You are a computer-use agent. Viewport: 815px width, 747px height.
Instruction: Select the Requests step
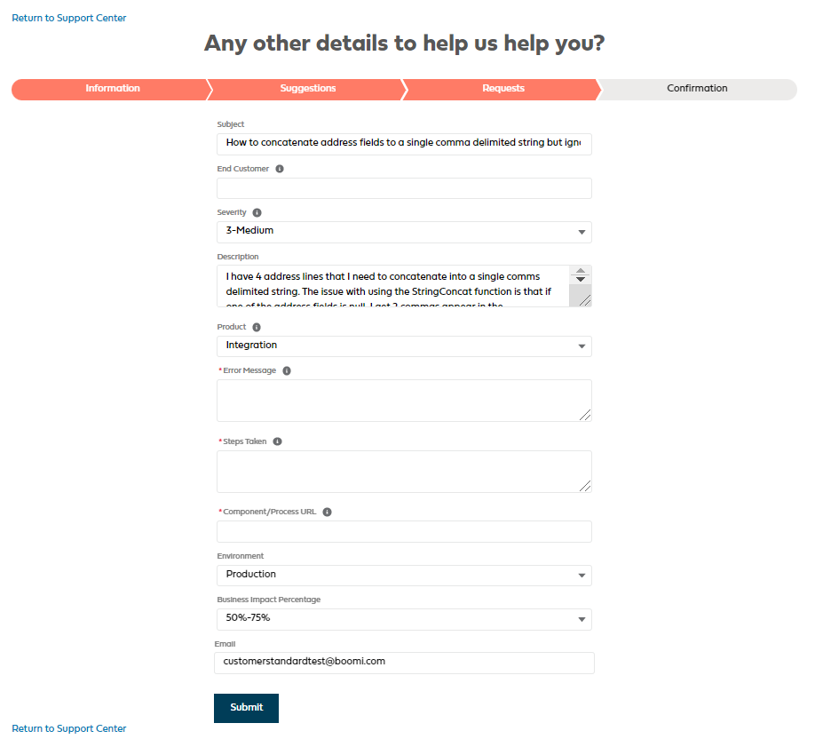503,89
